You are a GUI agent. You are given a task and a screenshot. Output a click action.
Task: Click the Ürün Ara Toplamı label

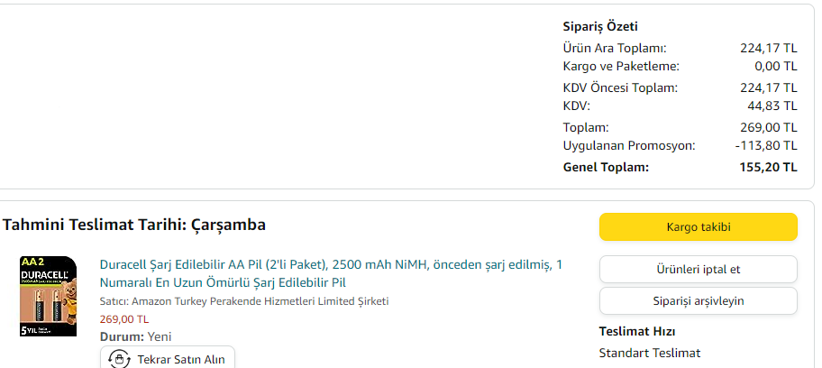[614, 48]
